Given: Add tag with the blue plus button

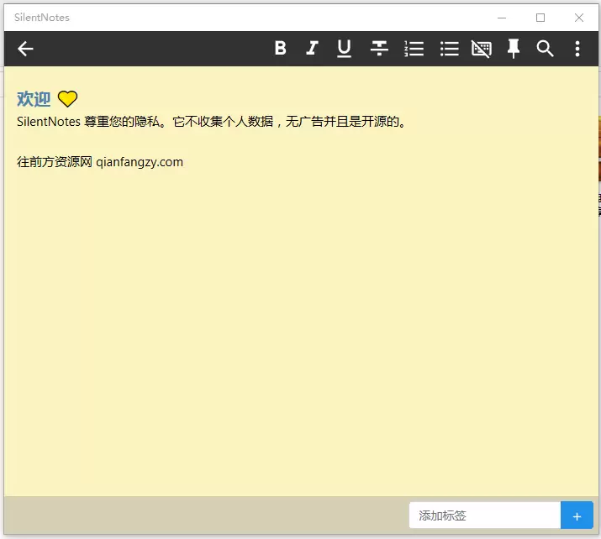Looking at the screenshot, I should pyautogui.click(x=577, y=515).
